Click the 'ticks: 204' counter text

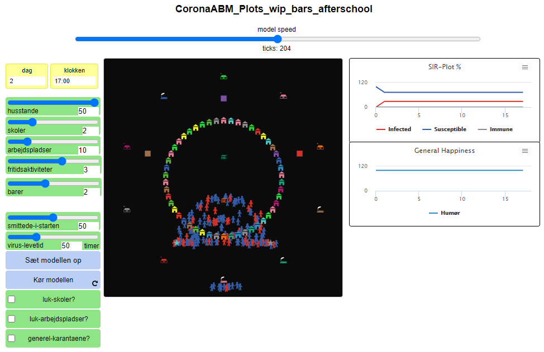pos(276,49)
